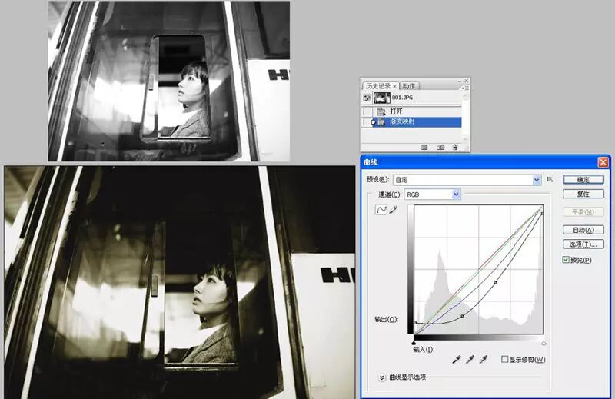Click the 平滑(M) button

pyautogui.click(x=583, y=212)
